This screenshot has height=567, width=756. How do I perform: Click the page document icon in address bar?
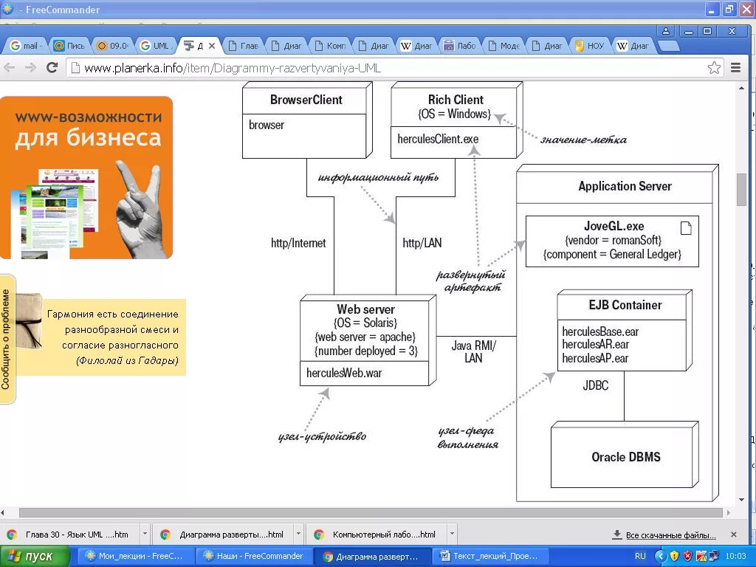75,68
